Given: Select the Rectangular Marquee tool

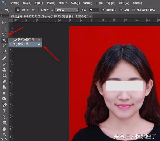Looking at the screenshot, I should point(4,29).
